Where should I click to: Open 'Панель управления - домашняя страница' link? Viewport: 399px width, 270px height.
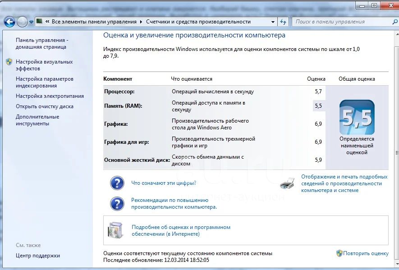click(42, 44)
